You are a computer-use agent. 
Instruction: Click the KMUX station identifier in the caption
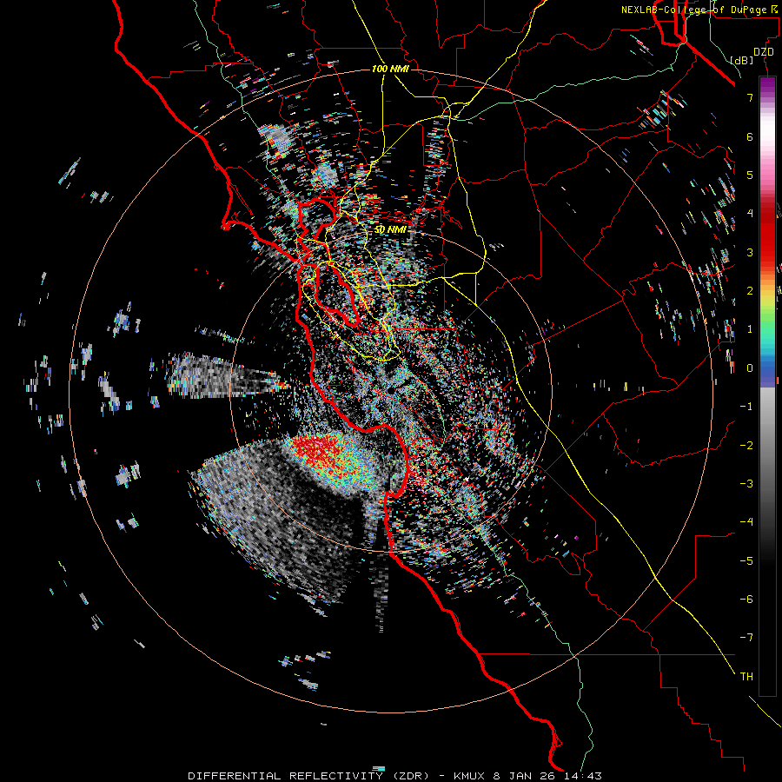470,776
